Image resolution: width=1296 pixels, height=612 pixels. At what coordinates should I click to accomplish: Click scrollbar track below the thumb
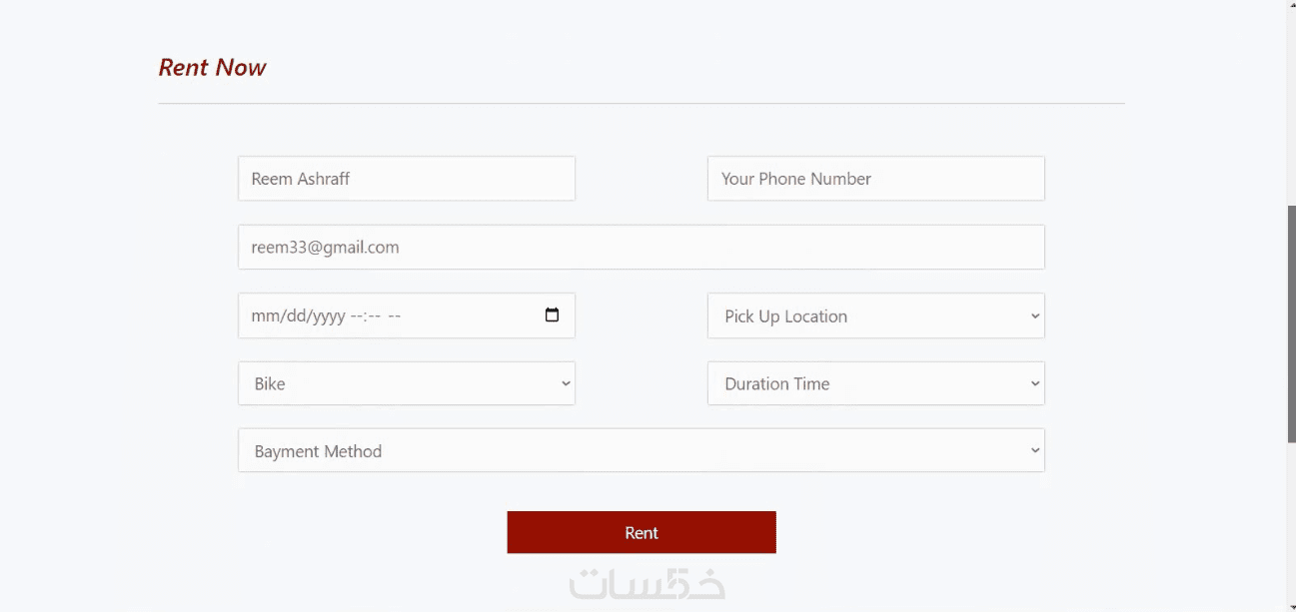1290,529
